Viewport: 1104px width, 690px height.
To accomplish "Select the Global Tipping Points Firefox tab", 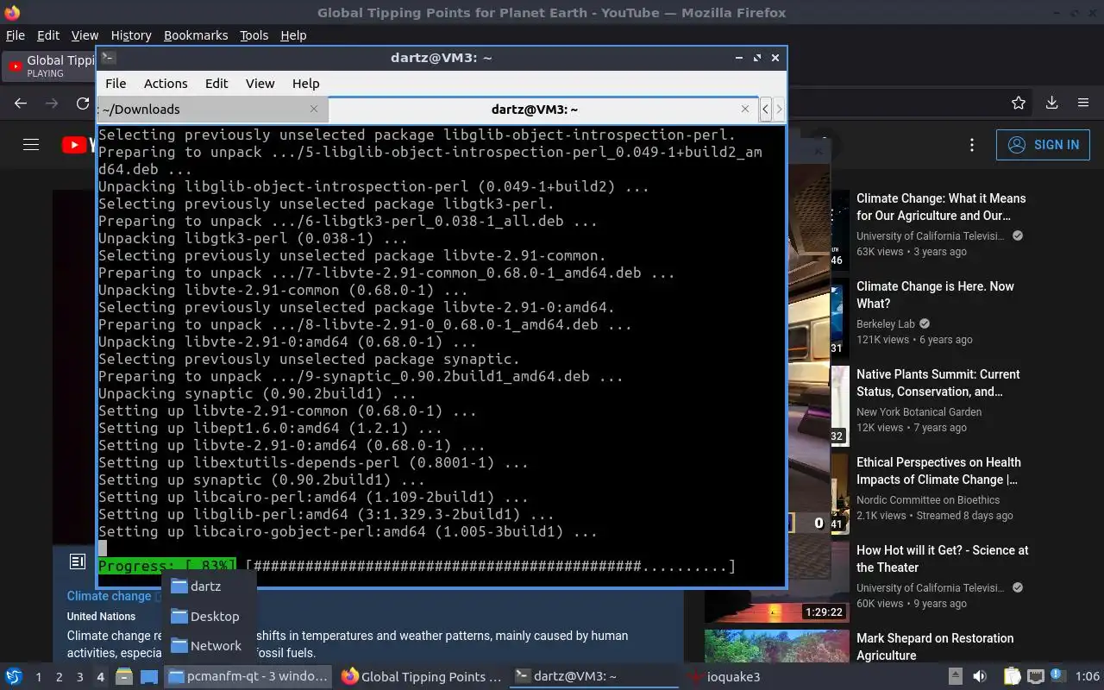I will pyautogui.click(x=49, y=66).
